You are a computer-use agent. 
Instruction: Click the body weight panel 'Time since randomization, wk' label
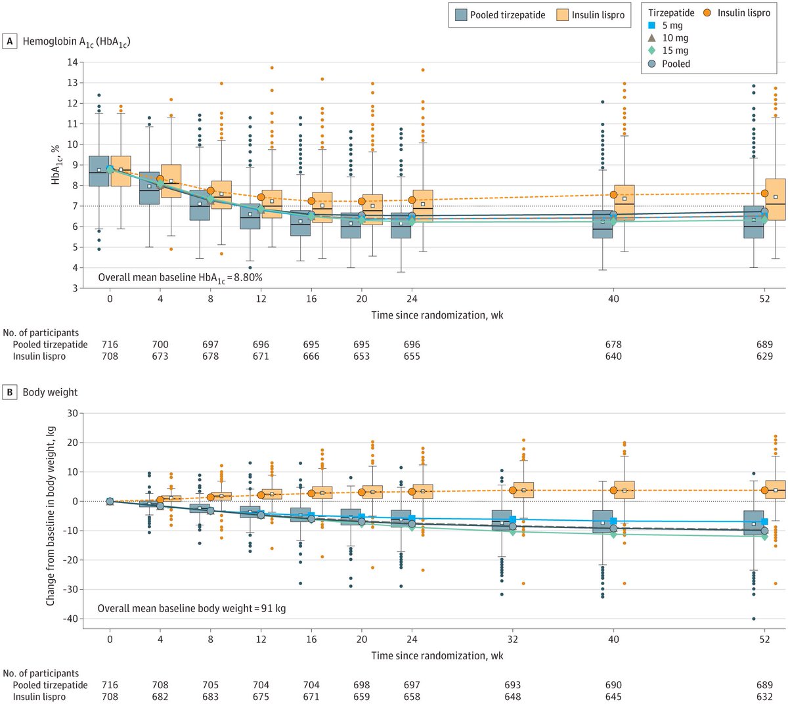click(437, 655)
